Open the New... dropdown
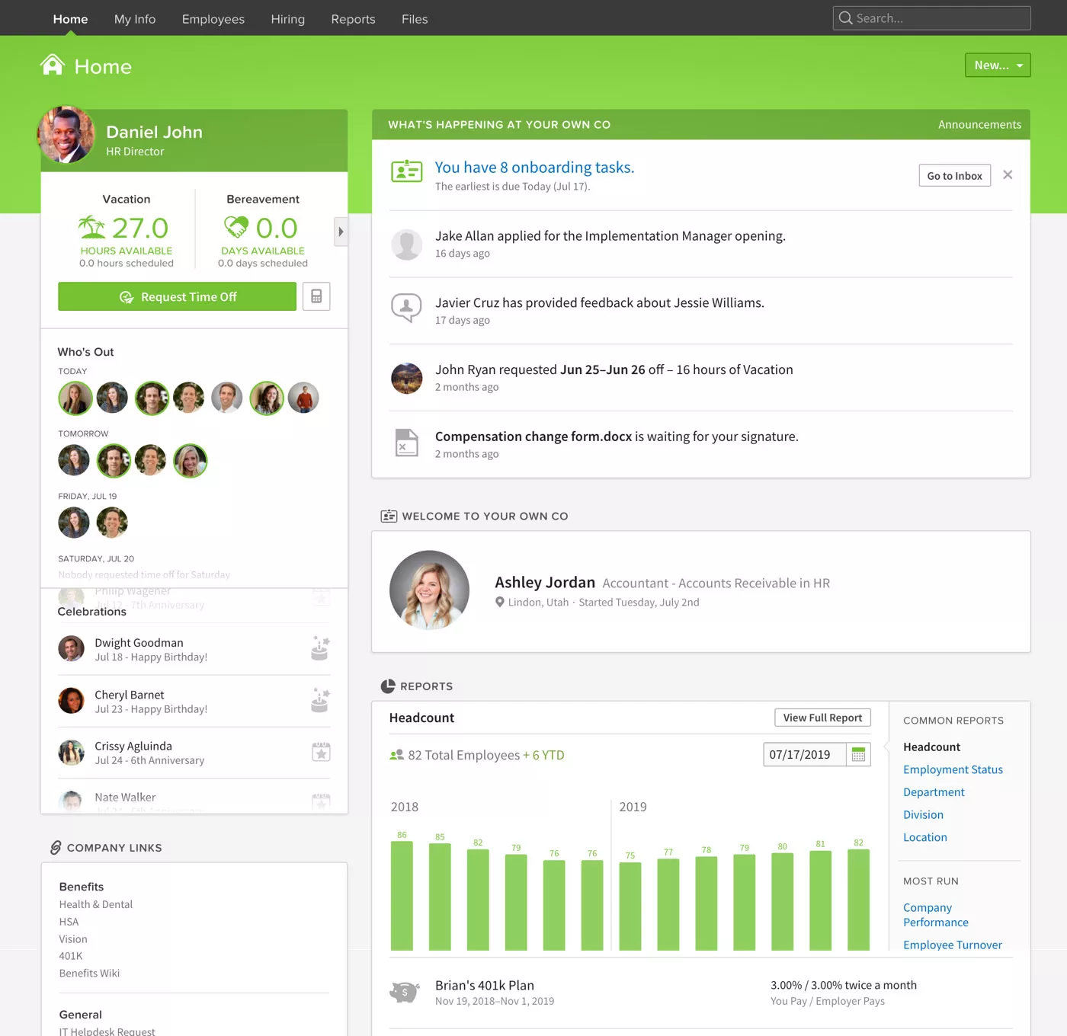 coord(997,65)
